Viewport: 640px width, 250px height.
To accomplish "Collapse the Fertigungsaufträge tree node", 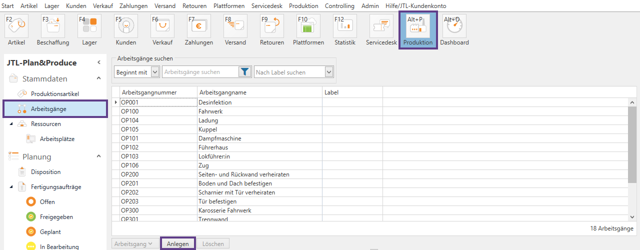I will point(11,187).
